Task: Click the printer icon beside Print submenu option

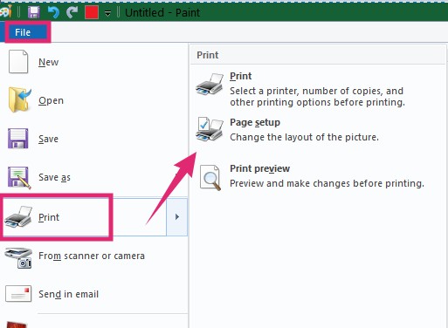Action: click(x=210, y=85)
